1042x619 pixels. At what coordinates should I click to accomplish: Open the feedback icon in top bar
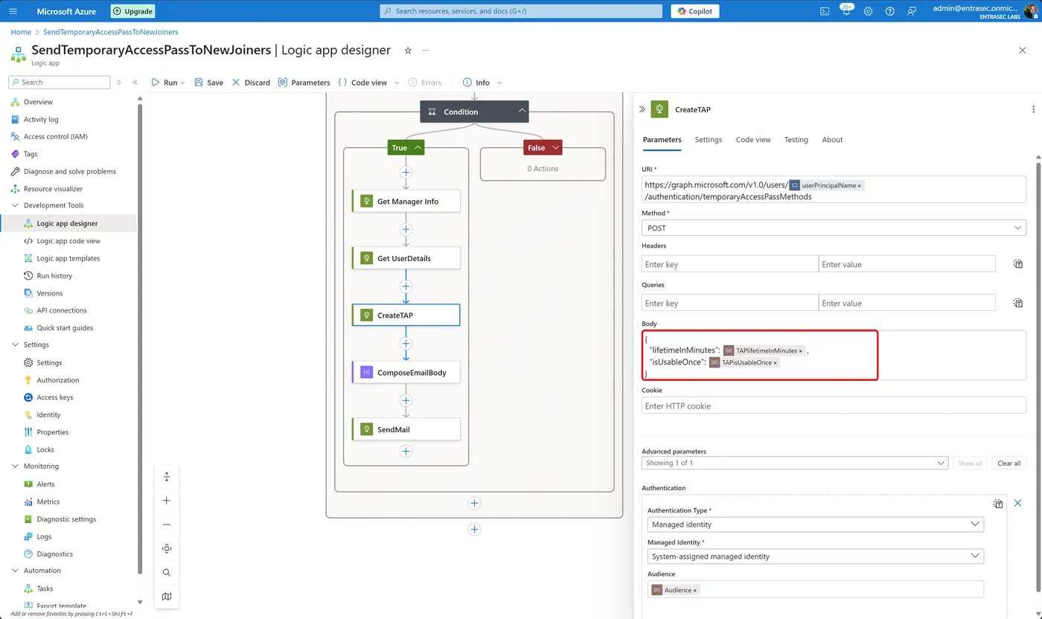tap(912, 11)
